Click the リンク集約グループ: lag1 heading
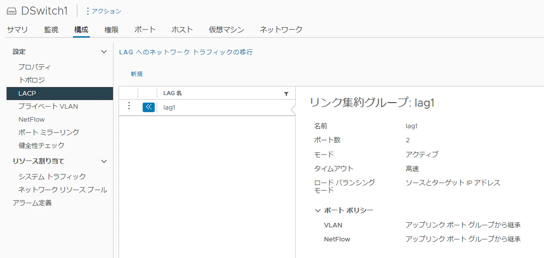Viewport: 544px width, 258px height. [372, 103]
